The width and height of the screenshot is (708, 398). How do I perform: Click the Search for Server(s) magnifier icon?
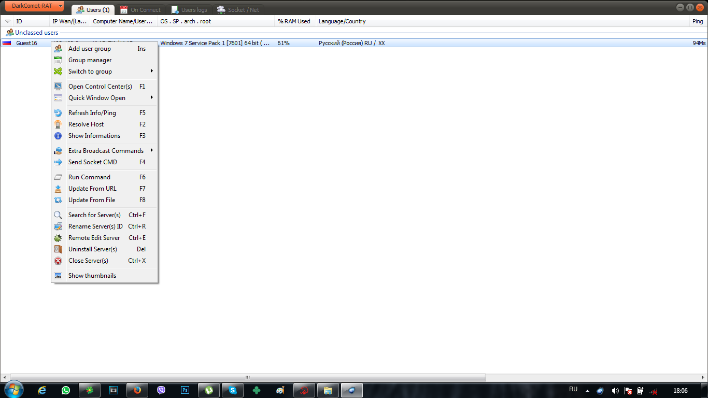(x=58, y=215)
